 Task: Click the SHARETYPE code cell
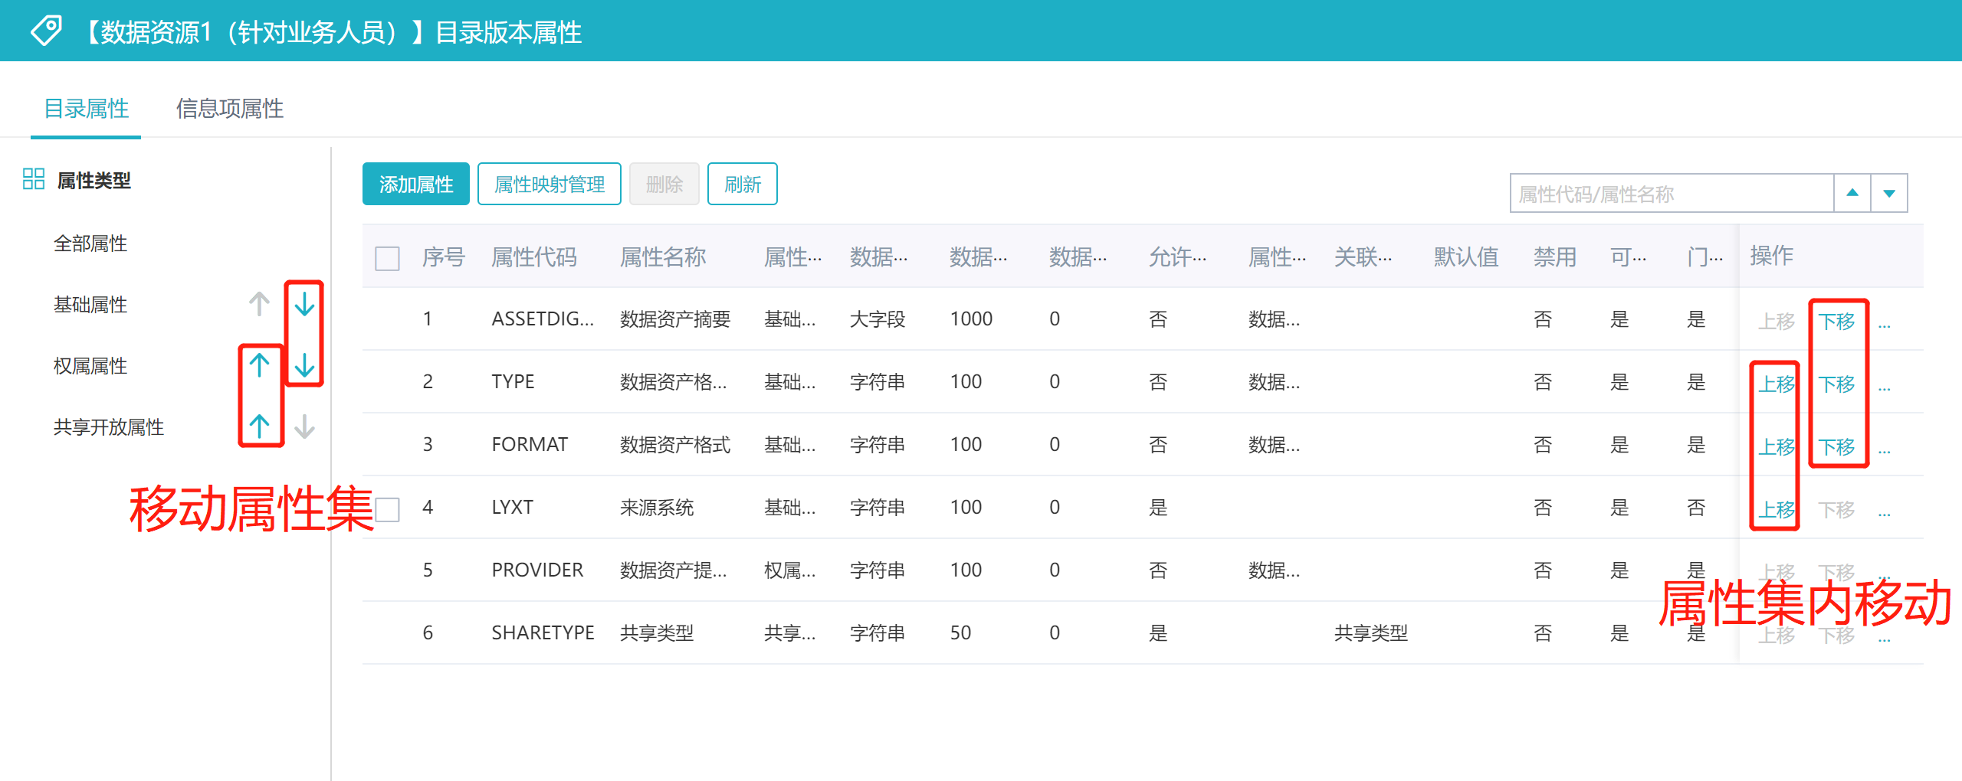tap(543, 633)
